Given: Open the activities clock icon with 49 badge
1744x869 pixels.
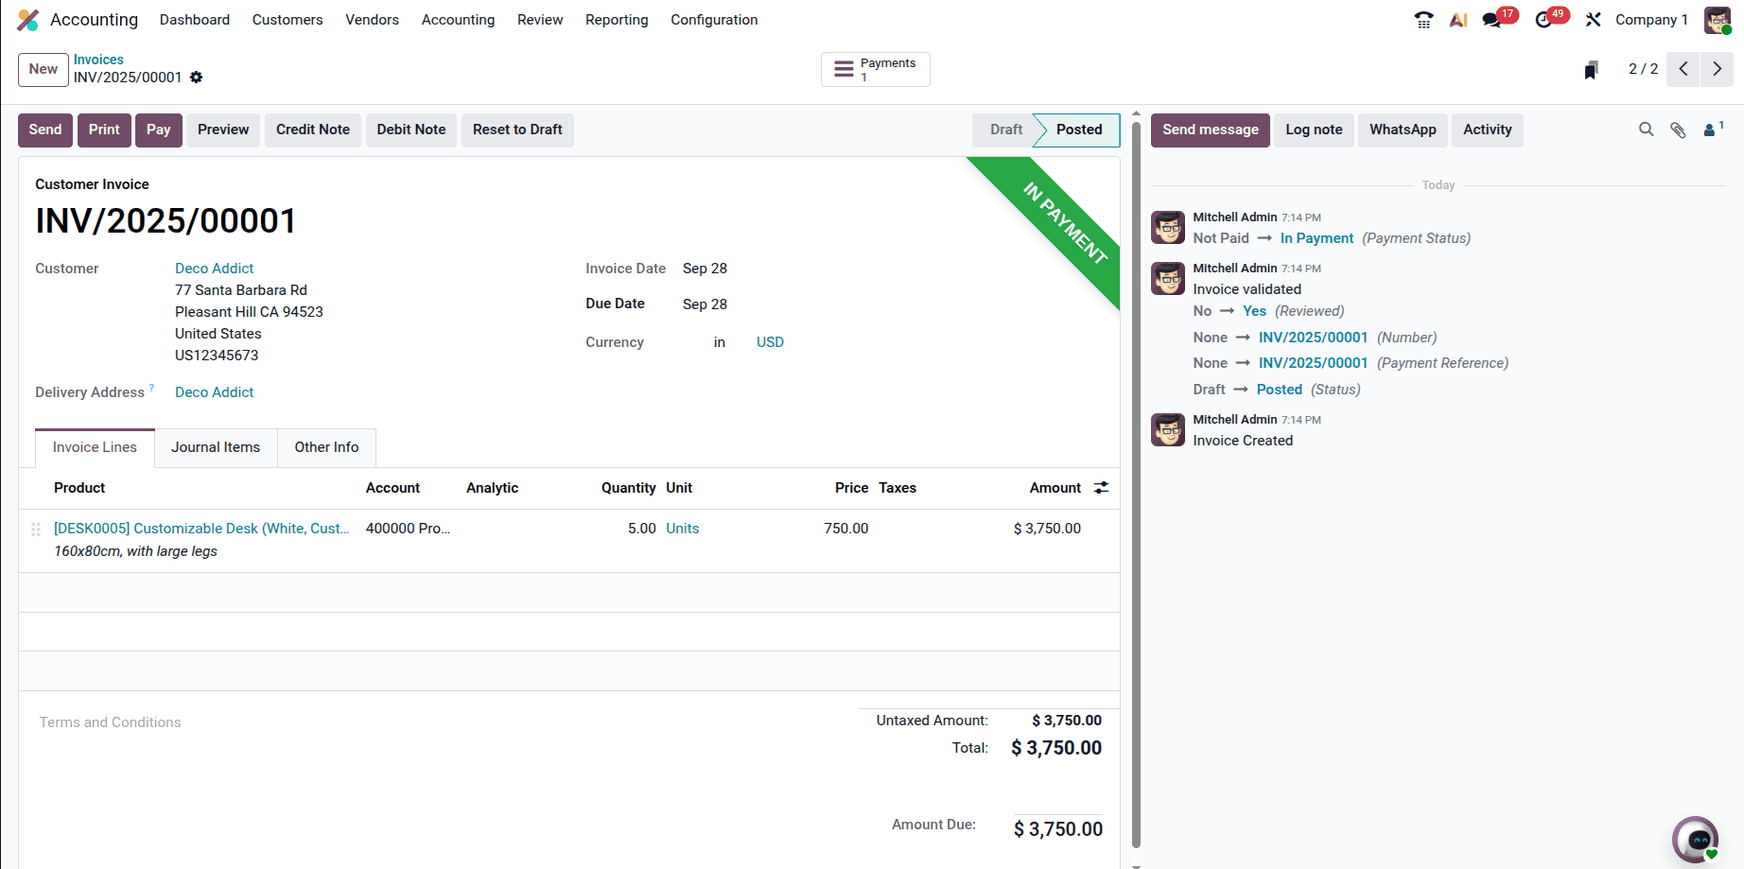Looking at the screenshot, I should pos(1543,20).
